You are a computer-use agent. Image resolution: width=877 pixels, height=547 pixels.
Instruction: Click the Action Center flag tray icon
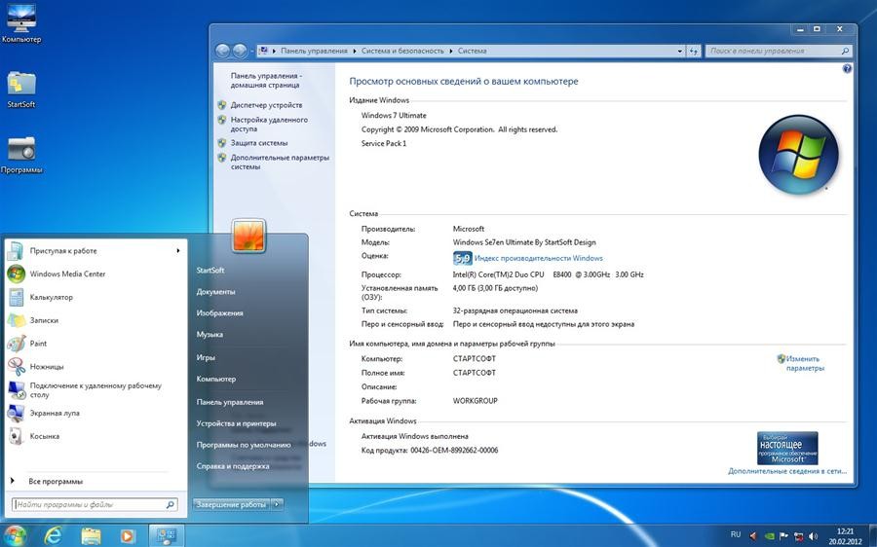[784, 536]
